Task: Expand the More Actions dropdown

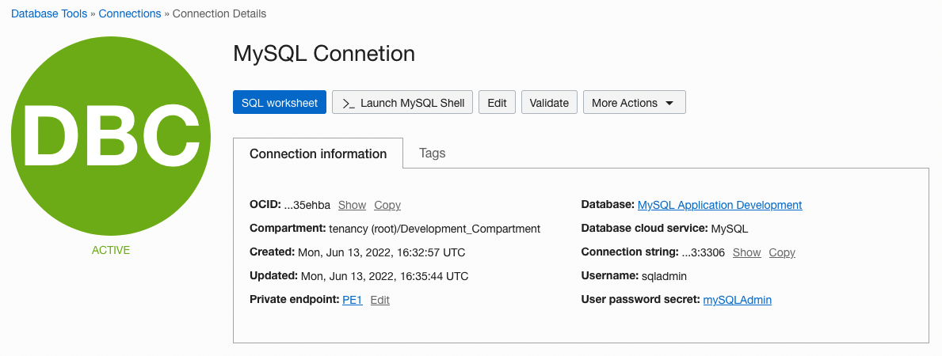Action: [x=634, y=103]
